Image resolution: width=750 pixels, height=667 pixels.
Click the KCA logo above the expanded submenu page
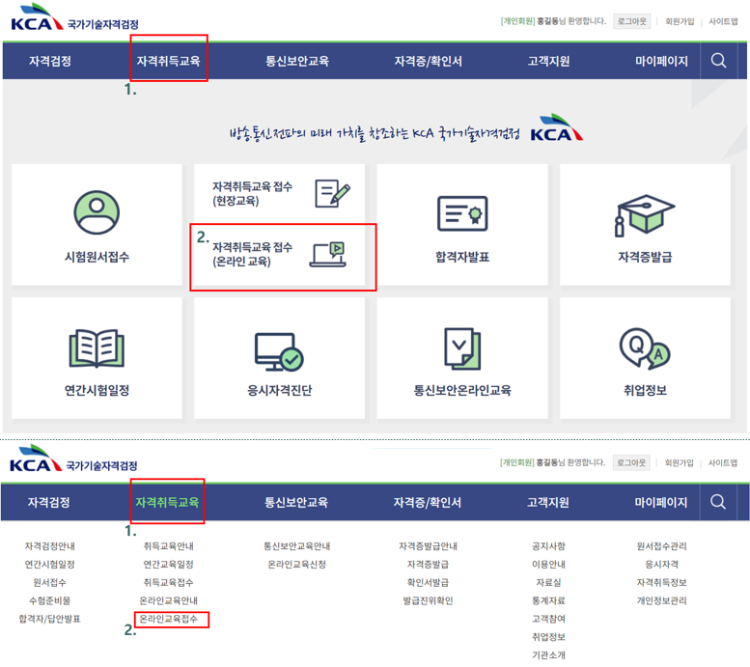73,459
